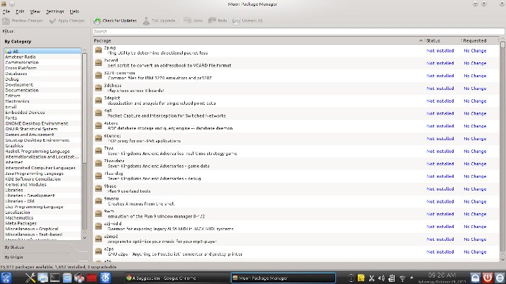506x284 pixels.
Task: Click the red power button in the taskbar
Action: (487, 278)
